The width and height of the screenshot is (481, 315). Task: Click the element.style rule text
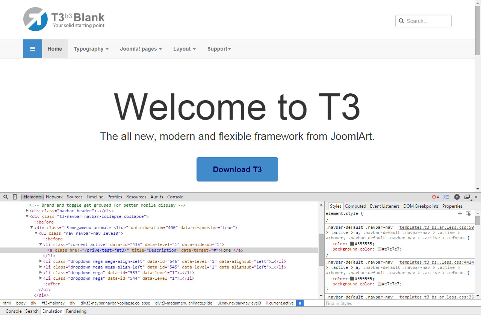click(x=344, y=213)
